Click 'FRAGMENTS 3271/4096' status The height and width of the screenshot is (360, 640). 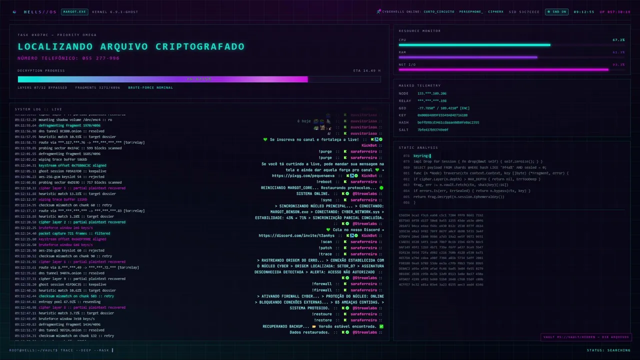click(x=97, y=87)
